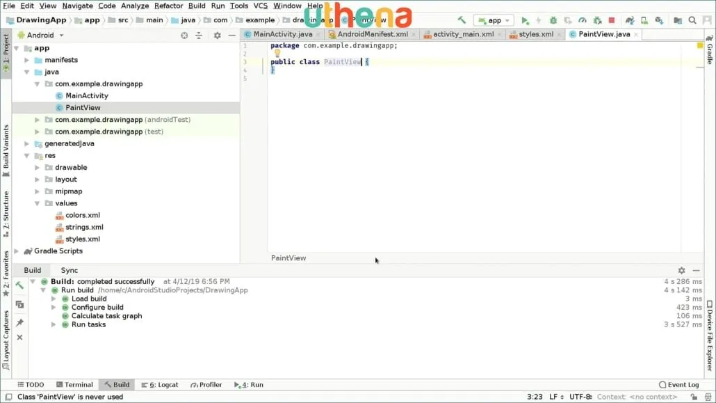
Task: Click the toggle view icon in Build panel
Action: pyautogui.click(x=19, y=304)
